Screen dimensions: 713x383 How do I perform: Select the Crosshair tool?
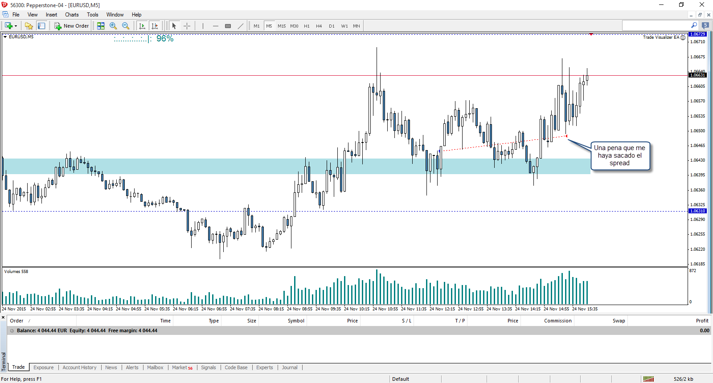(x=187, y=26)
